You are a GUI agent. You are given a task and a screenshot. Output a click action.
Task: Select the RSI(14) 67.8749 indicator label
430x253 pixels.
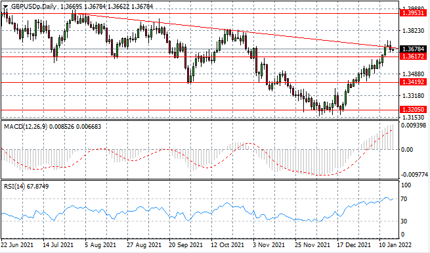26,187
